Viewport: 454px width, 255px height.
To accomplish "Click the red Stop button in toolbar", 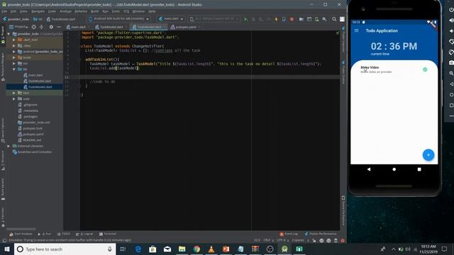I will coord(292,19).
